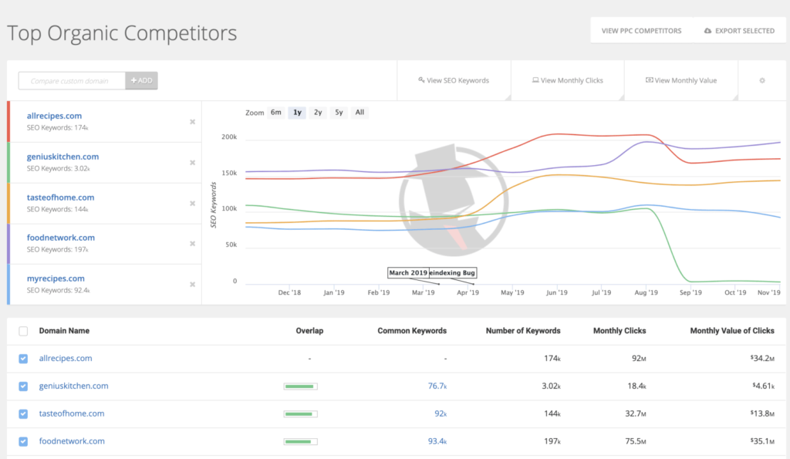Uncheck the geniuskitchen.com table row checkbox
The width and height of the screenshot is (790, 459).
pos(23,386)
